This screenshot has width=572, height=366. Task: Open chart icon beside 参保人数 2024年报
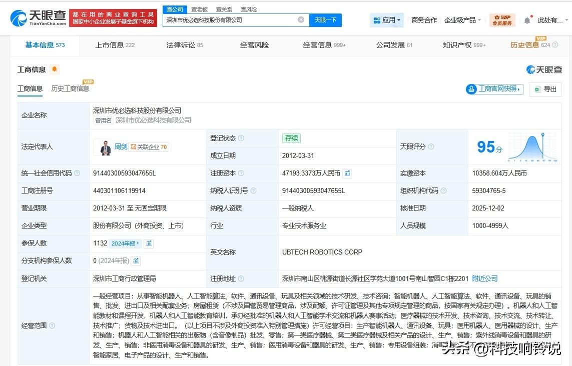coord(149,243)
